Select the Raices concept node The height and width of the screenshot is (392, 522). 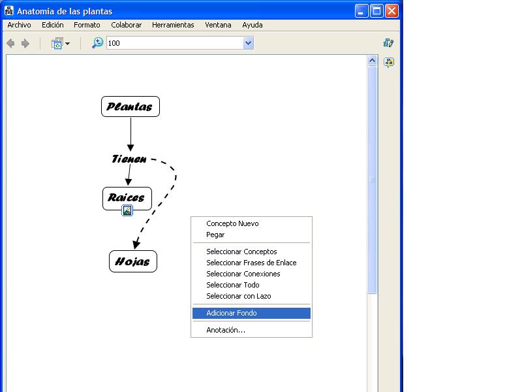(x=127, y=199)
